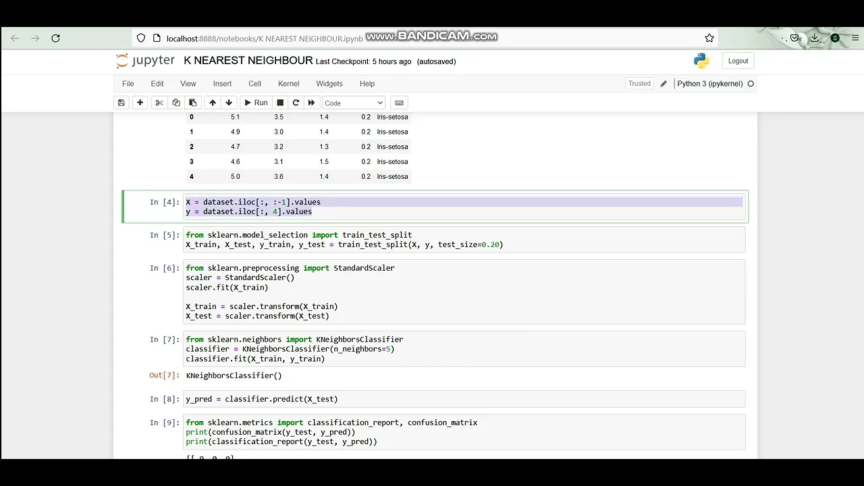Click the Jupyter logo
Viewport: 864px width, 486px height.
145,61
